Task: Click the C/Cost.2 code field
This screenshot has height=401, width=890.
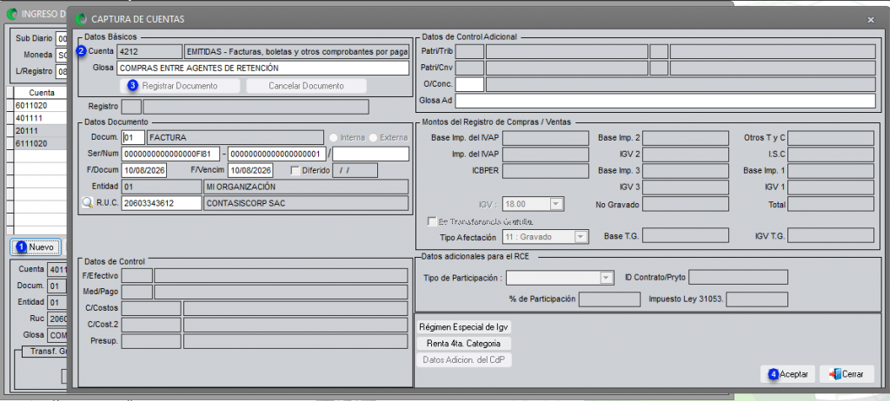Action: point(151,325)
